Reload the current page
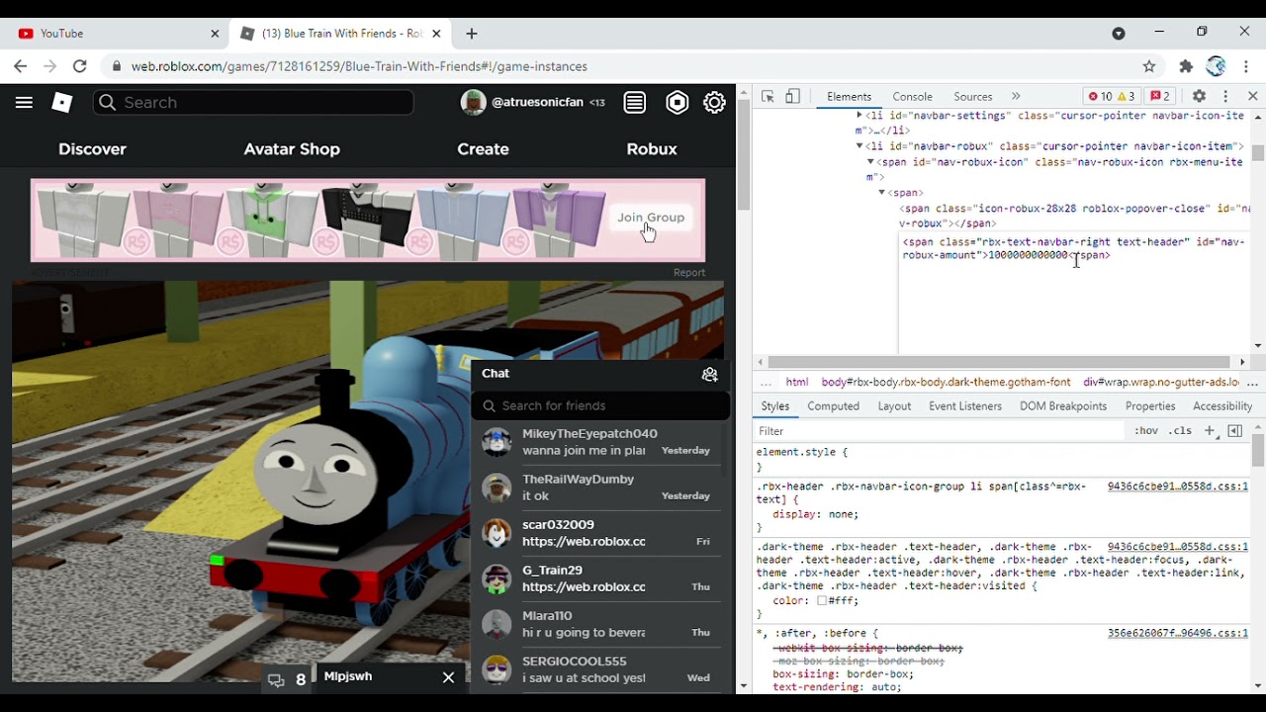1266x712 pixels. coord(80,66)
